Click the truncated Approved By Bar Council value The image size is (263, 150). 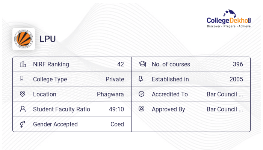(x=225, y=109)
